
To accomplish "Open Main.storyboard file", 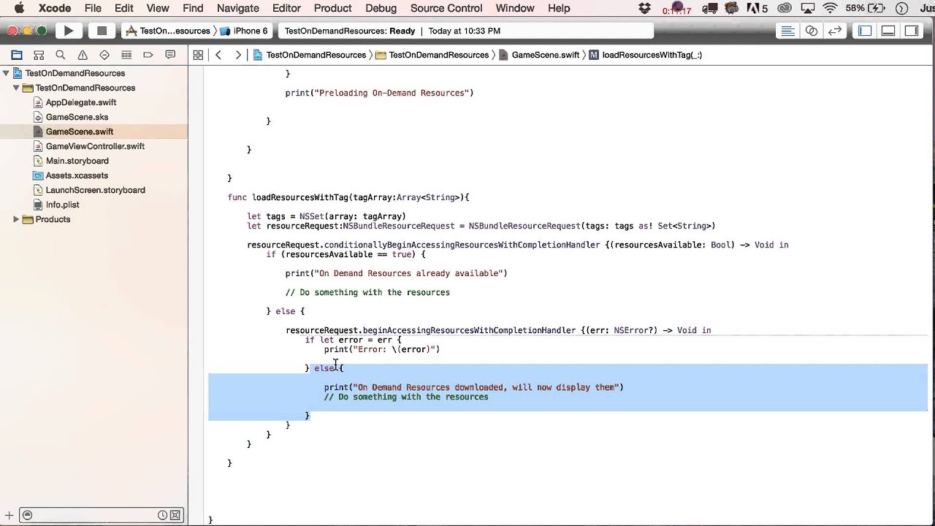I will tap(77, 161).
